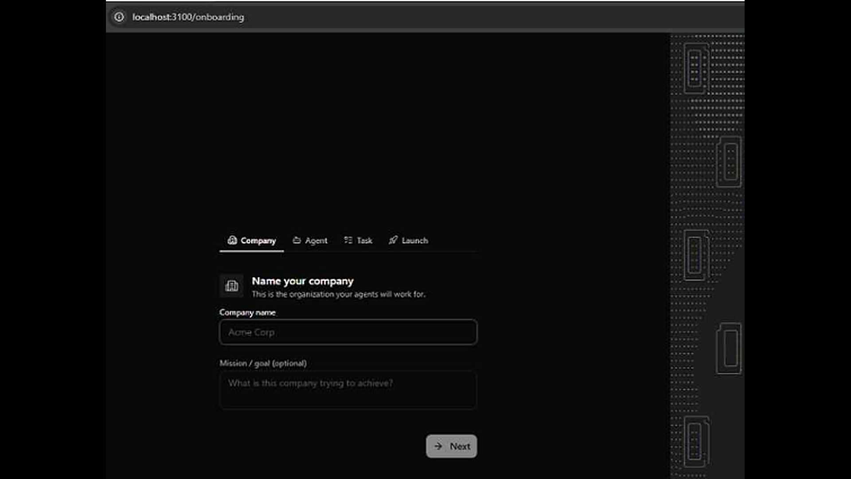This screenshot has width=851, height=479.
Task: Click the checklist icon beside Task
Action: [348, 240]
